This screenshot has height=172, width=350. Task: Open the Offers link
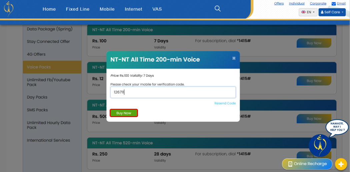click(x=279, y=3)
